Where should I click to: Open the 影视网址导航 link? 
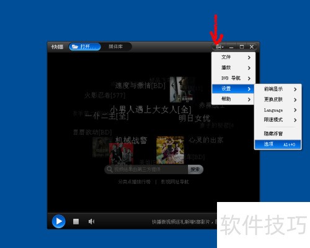[x=175, y=182]
